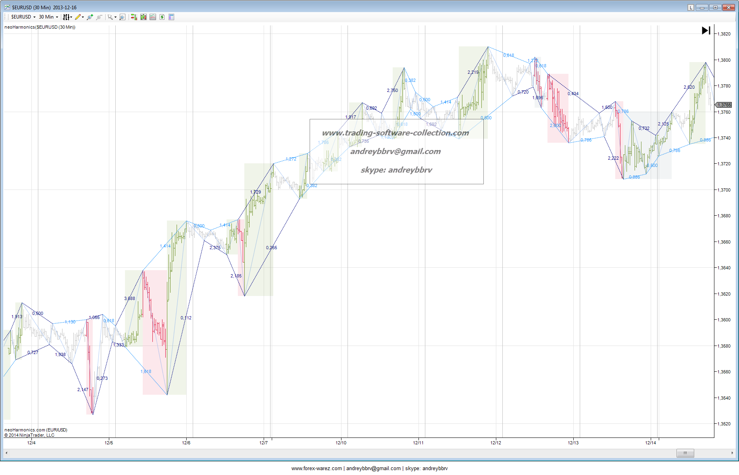This screenshot has height=475, width=739.
Task: Open the zoom frame magnifier tool
Action: click(122, 17)
